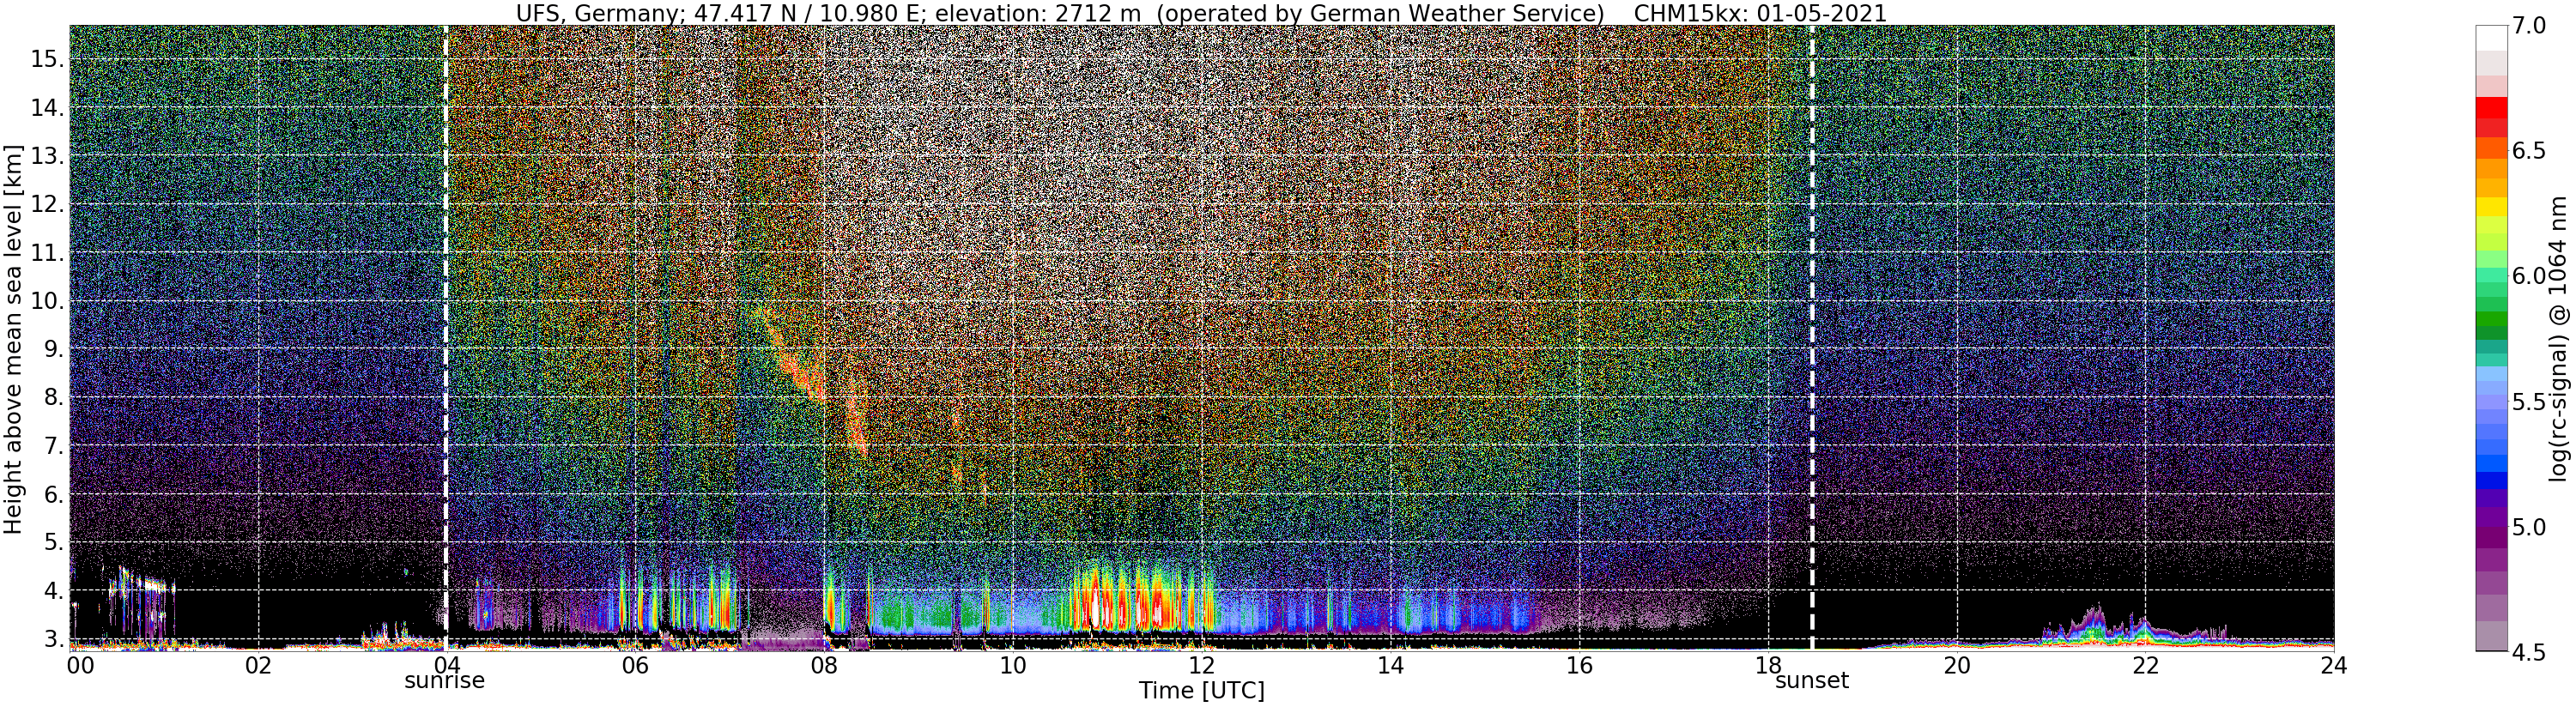Click the x-axis tick label '20'
The height and width of the screenshot is (707, 2576).
1957,664
